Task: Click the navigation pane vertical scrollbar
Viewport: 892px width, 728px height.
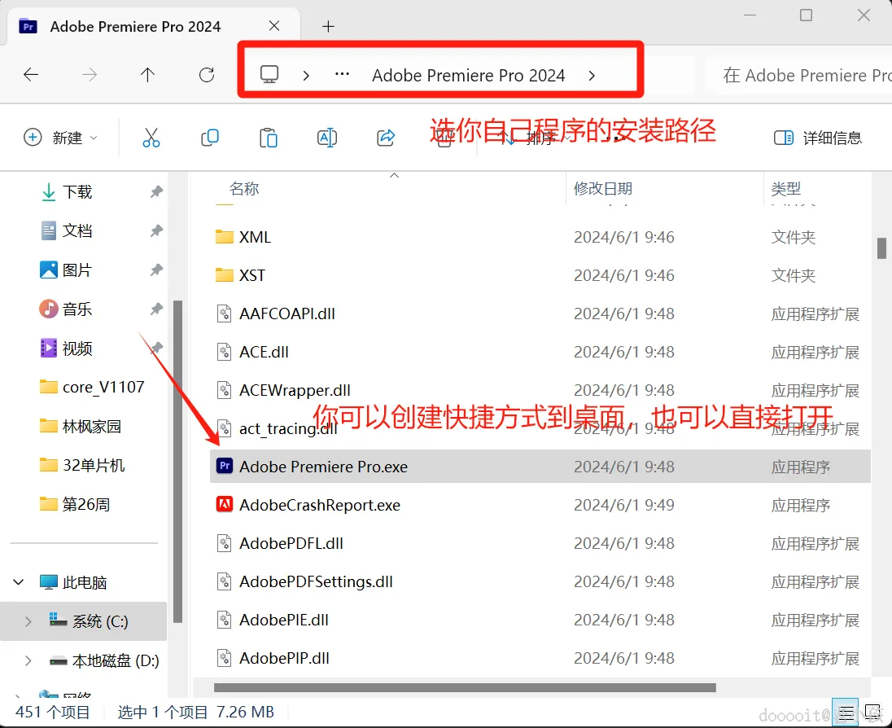Action: tap(177, 461)
